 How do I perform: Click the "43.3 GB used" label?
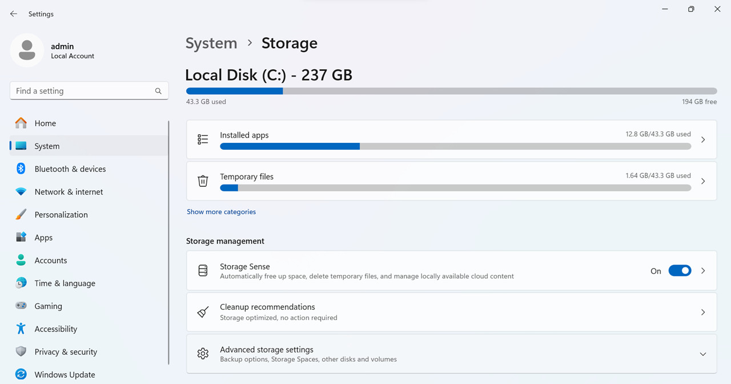(x=206, y=102)
